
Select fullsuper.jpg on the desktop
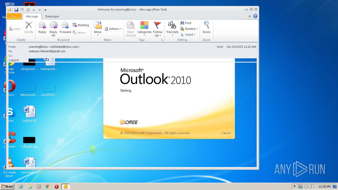point(29,142)
